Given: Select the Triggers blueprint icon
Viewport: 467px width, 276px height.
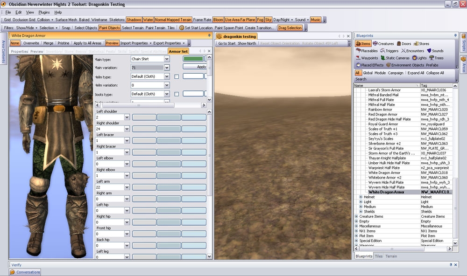Looking at the screenshot, I should tap(382, 51).
